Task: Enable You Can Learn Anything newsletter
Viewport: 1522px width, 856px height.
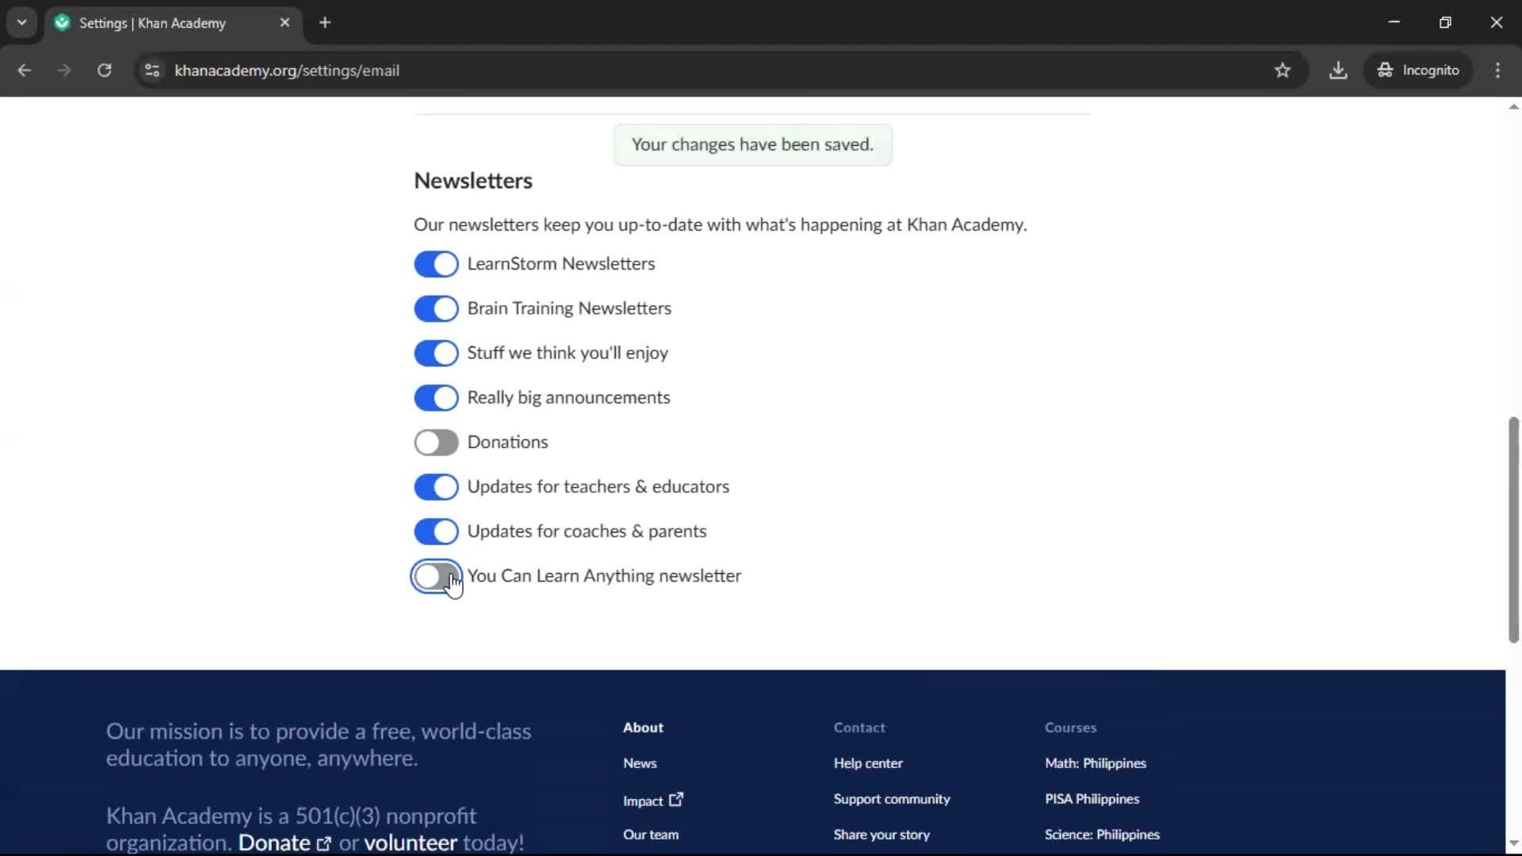Action: pos(436,576)
